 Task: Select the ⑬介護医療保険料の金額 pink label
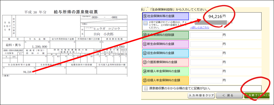click(166, 62)
